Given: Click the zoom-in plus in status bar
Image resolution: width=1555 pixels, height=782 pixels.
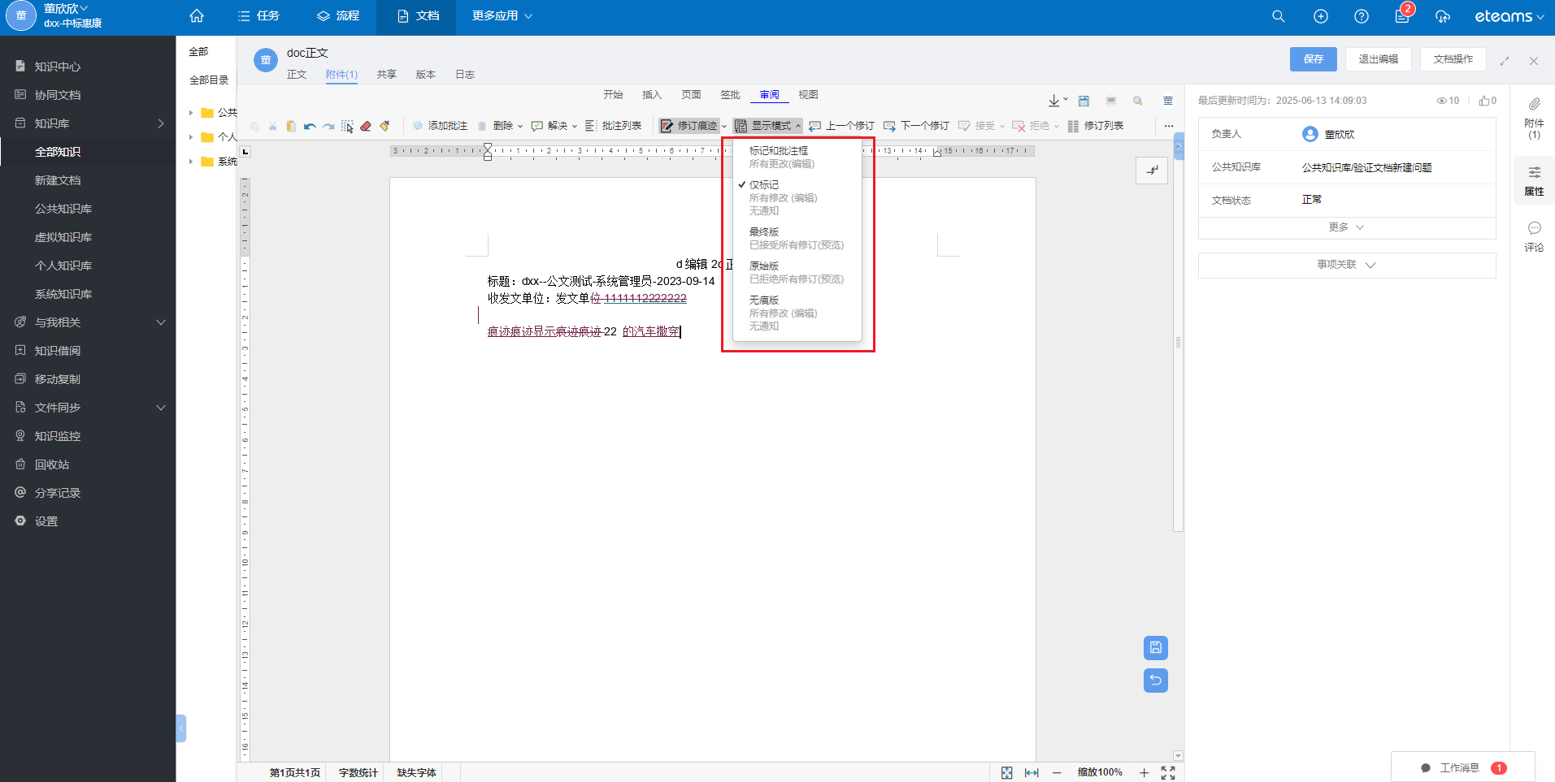Looking at the screenshot, I should [1144, 772].
